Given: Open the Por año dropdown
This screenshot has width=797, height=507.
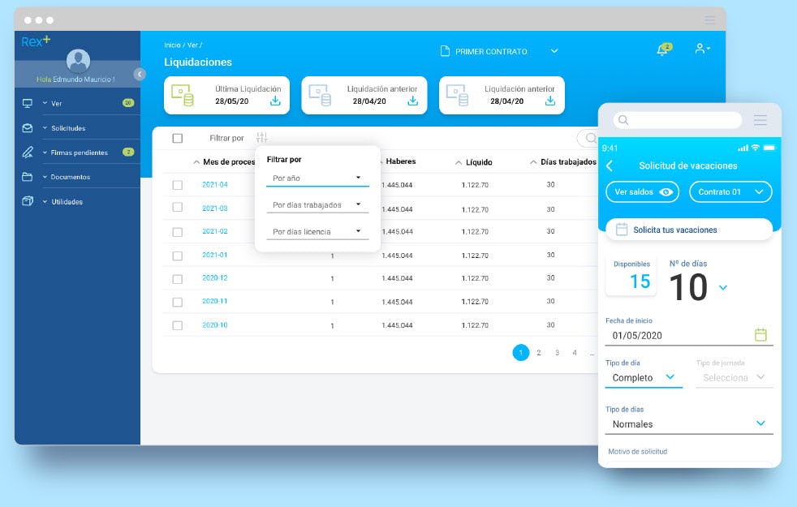Looking at the screenshot, I should pyautogui.click(x=317, y=178).
